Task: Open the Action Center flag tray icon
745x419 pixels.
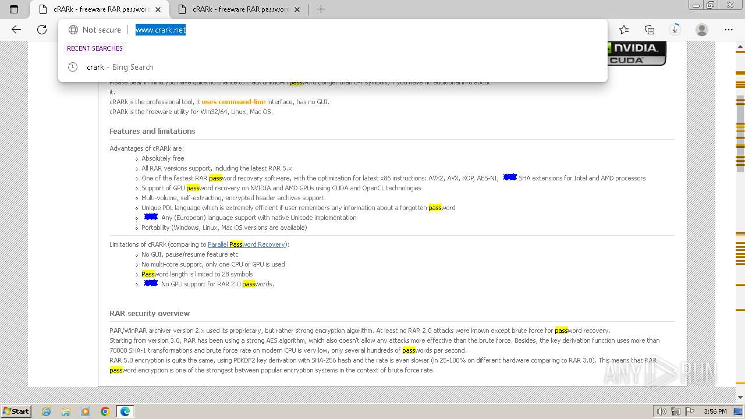Action: (690, 411)
